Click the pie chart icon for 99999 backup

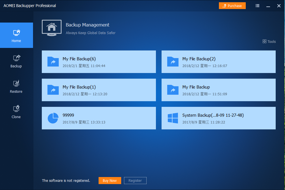[53, 118]
